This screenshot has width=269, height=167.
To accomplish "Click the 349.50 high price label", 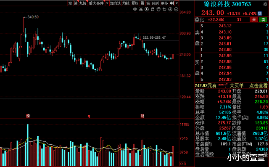I will [33, 17].
